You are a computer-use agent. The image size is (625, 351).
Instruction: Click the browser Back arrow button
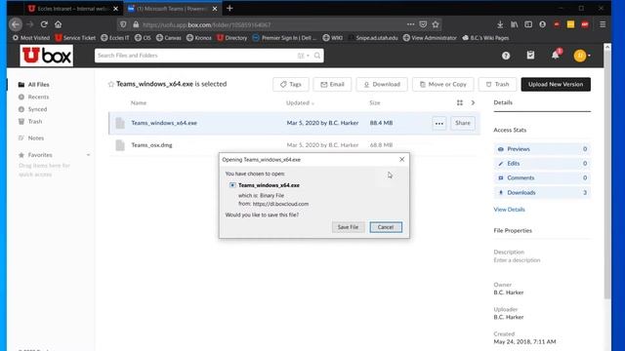click(x=16, y=24)
